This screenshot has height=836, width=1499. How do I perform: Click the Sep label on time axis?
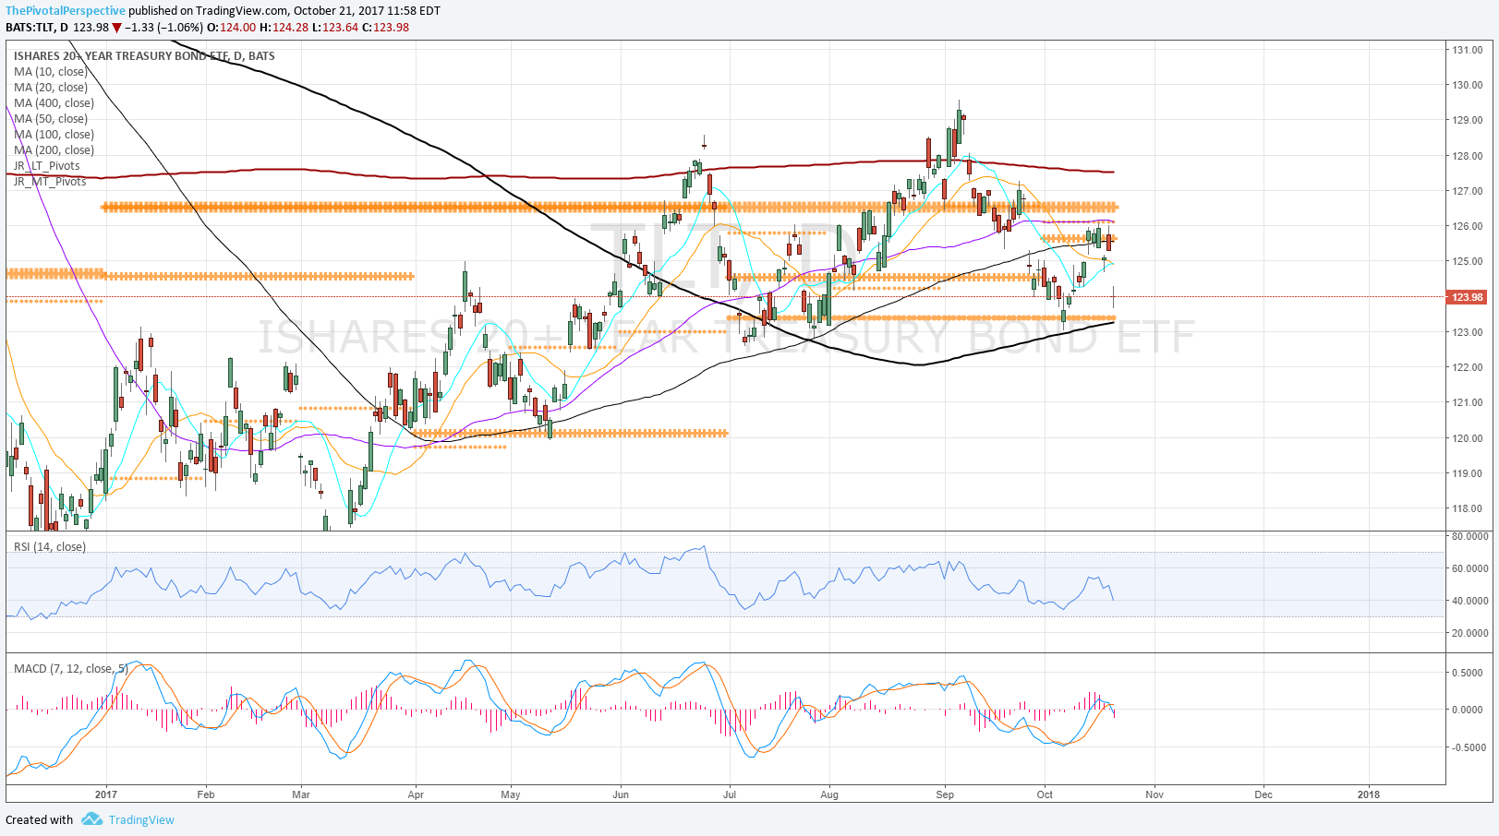pyautogui.click(x=945, y=794)
